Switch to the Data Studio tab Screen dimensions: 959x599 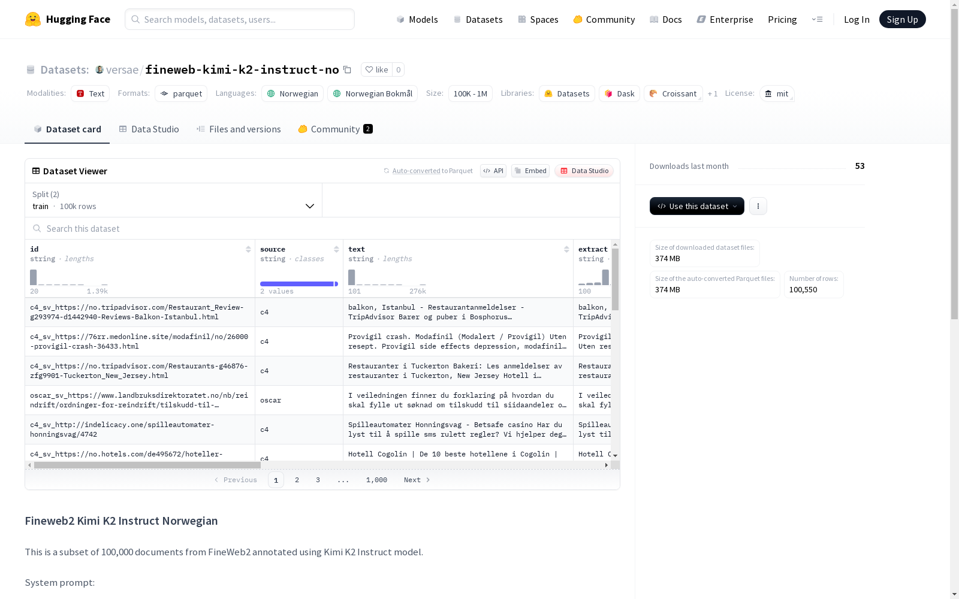pos(149,129)
